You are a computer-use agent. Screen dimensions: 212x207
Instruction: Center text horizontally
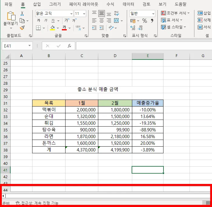[x=102, y=21]
